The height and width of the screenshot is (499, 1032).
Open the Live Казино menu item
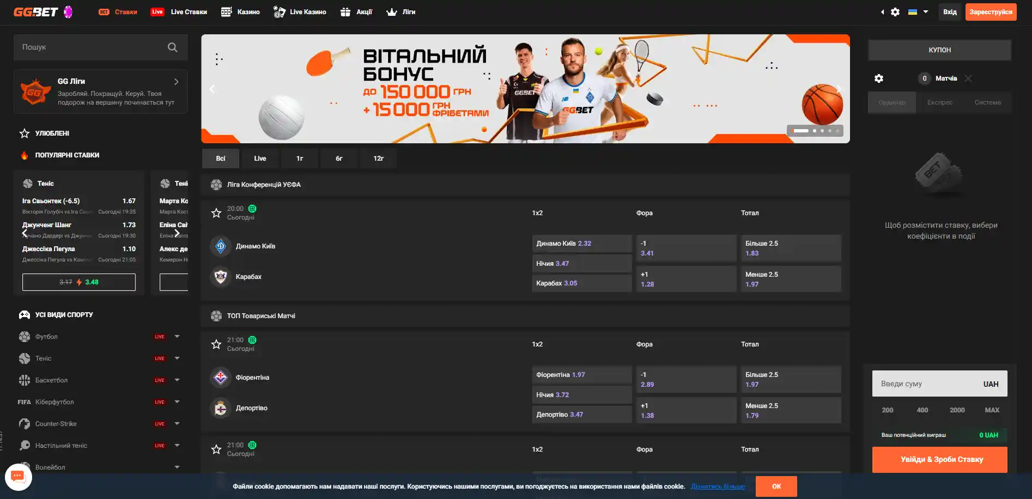[x=300, y=12]
